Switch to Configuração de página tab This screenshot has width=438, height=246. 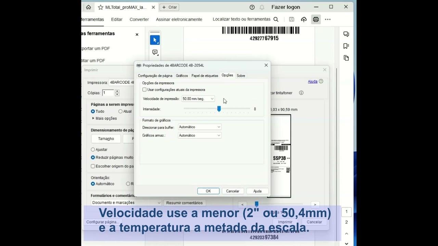pyautogui.click(x=155, y=76)
